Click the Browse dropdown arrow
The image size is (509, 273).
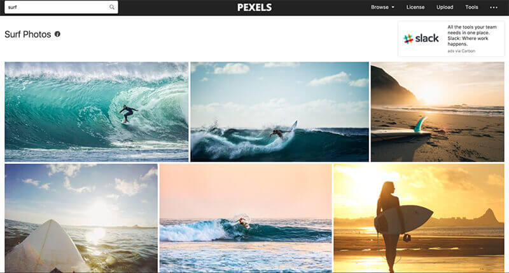click(x=393, y=7)
